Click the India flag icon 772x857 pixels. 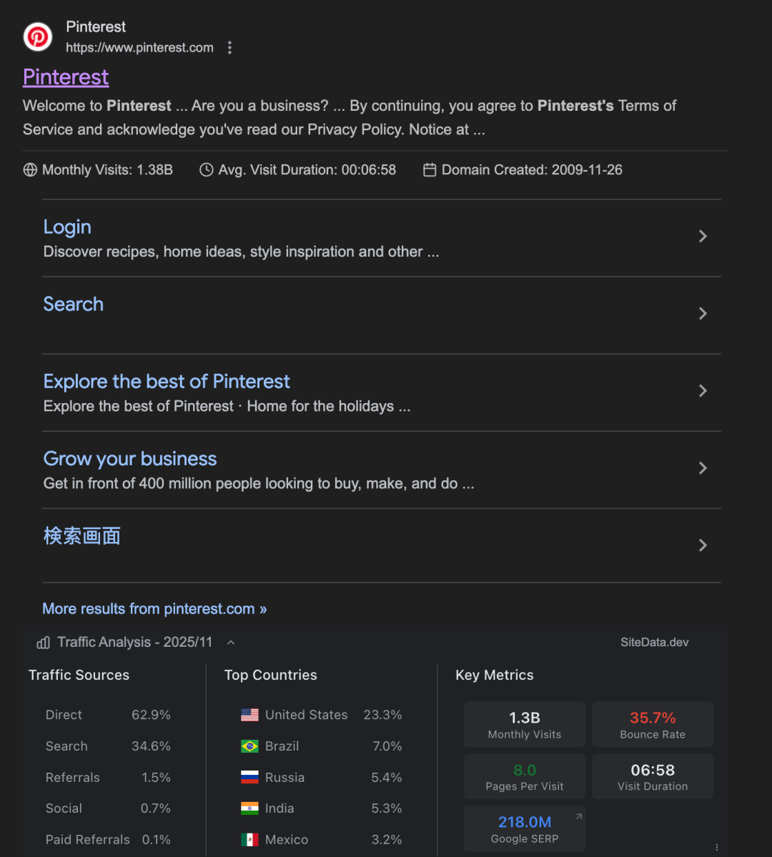click(x=250, y=808)
